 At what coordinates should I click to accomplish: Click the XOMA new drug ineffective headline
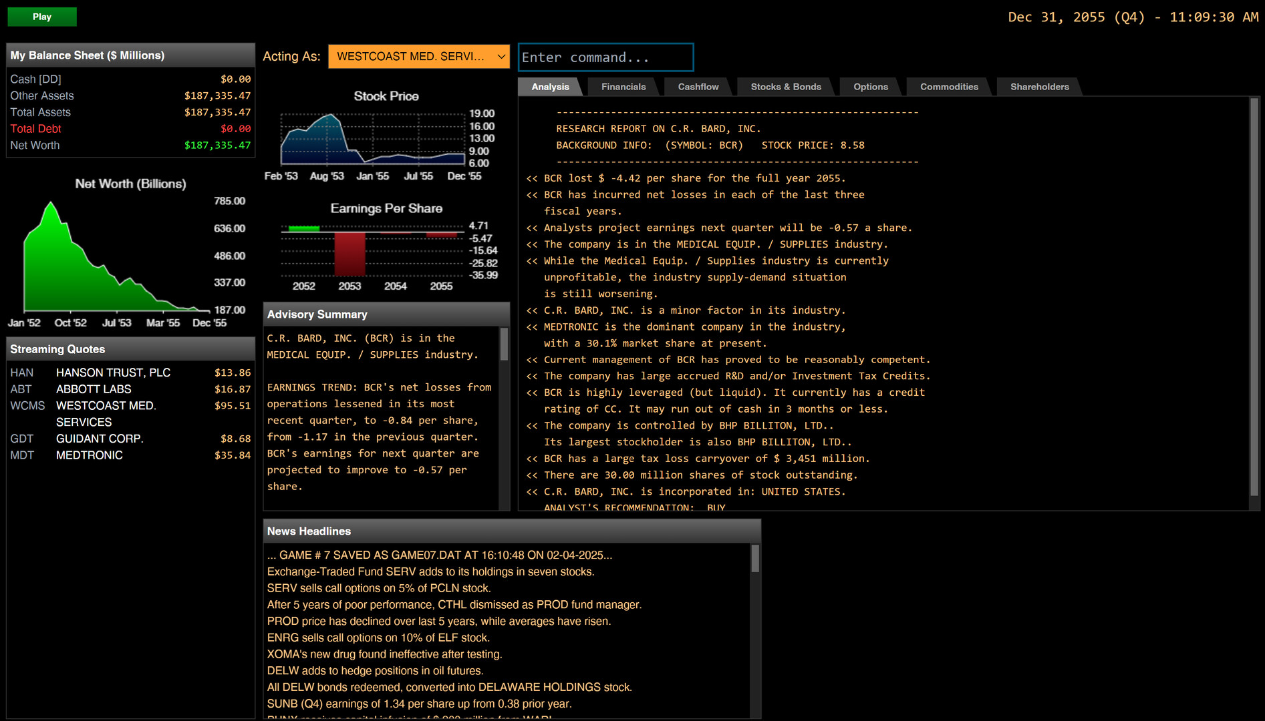point(384,655)
